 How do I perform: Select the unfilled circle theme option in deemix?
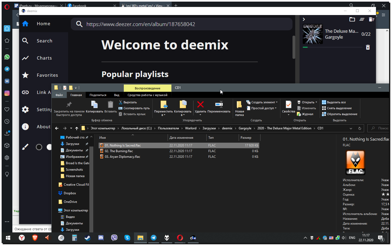click(39, 147)
